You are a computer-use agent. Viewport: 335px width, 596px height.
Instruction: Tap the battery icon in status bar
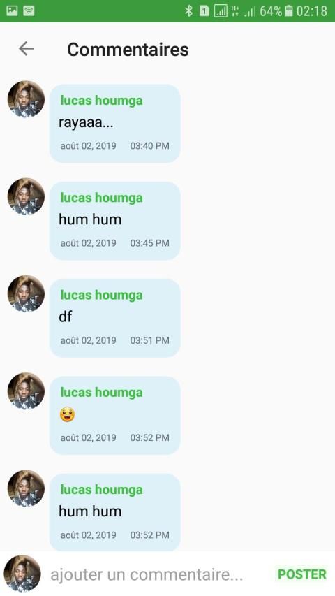tap(289, 11)
